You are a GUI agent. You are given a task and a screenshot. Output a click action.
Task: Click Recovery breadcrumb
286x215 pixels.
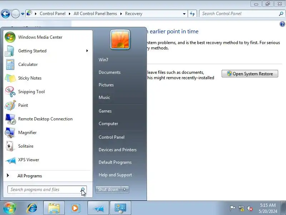coord(134,14)
